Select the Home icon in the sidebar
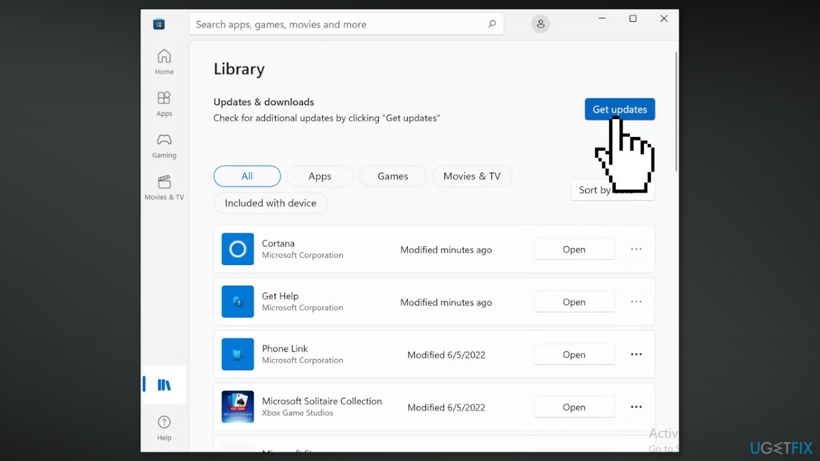The image size is (820, 461). 164,61
